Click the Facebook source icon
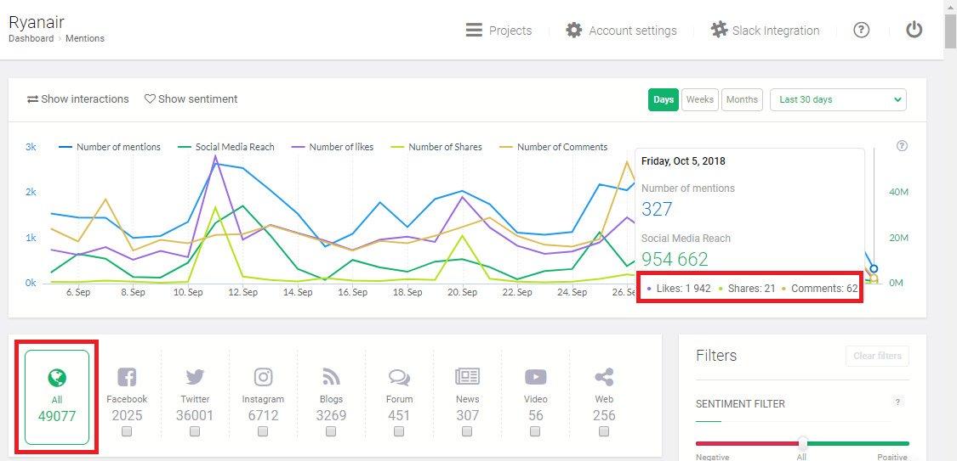The height and width of the screenshot is (461, 957). (x=127, y=378)
